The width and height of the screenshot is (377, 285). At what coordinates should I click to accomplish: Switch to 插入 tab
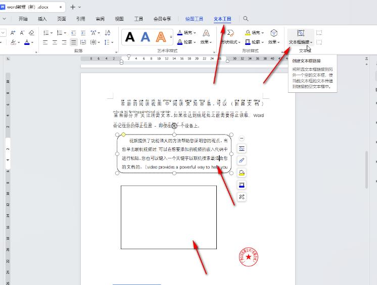42,19
